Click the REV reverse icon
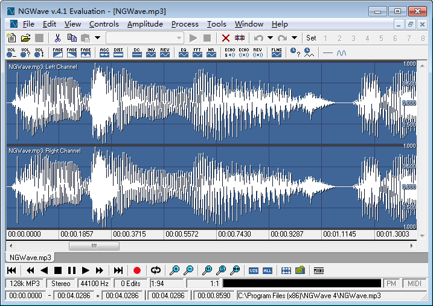The image size is (433, 306). point(165,53)
